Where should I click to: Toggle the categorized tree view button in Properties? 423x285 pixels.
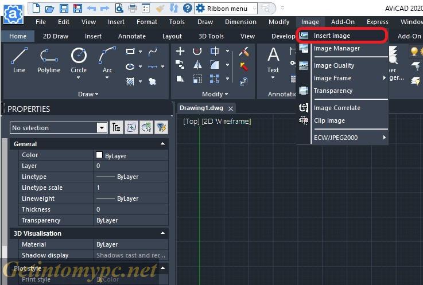(x=117, y=127)
